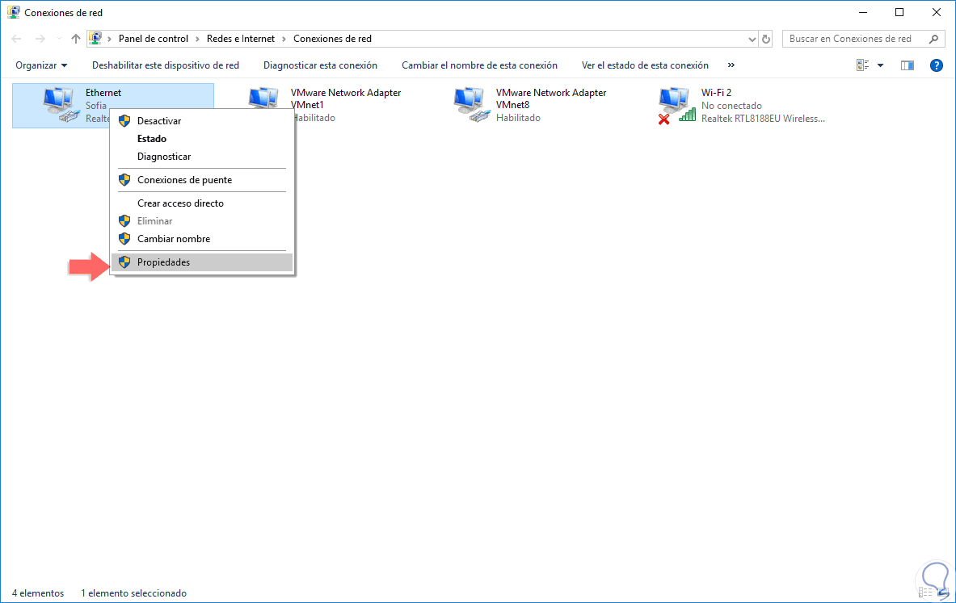Go back with the Back arrow
Image resolution: width=956 pixels, height=603 pixels.
(16, 39)
